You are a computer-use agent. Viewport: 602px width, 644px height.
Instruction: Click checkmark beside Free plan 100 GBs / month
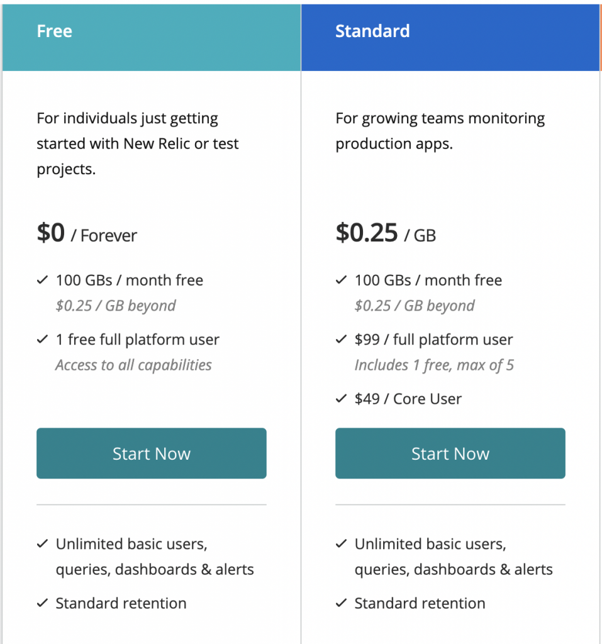pyautogui.click(x=42, y=280)
